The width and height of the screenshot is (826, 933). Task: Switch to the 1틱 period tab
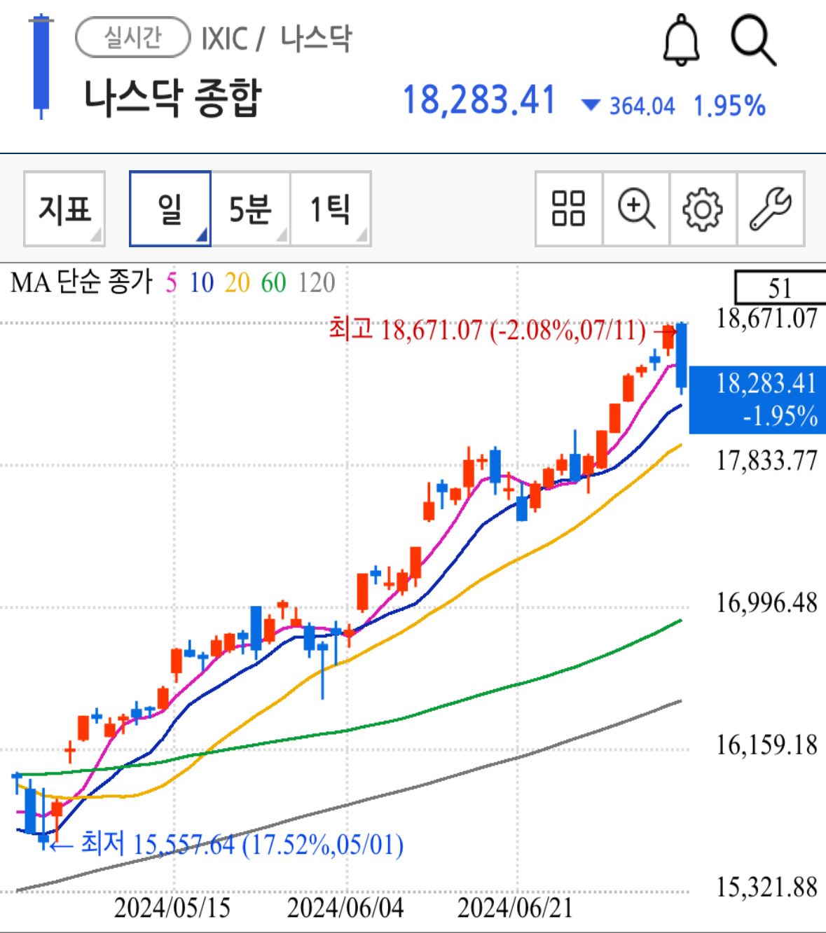point(331,209)
